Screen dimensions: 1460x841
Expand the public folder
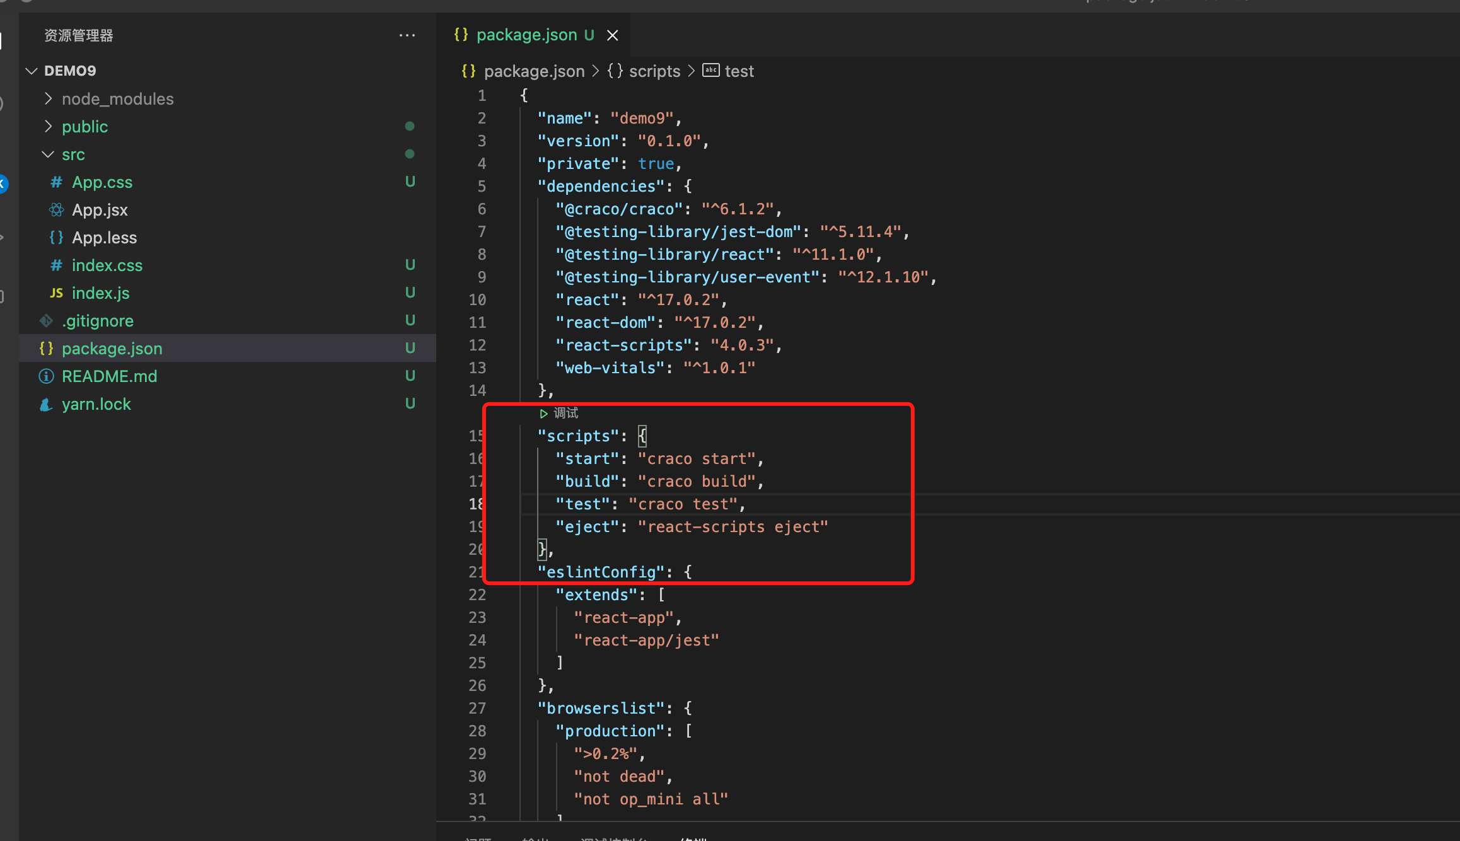[x=49, y=127]
